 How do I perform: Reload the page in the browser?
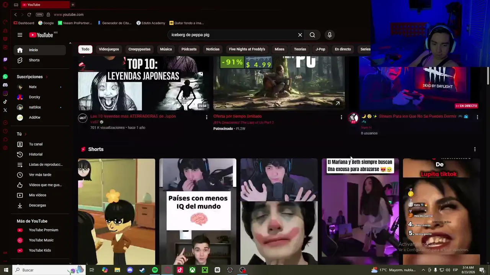pyautogui.click(x=29, y=15)
